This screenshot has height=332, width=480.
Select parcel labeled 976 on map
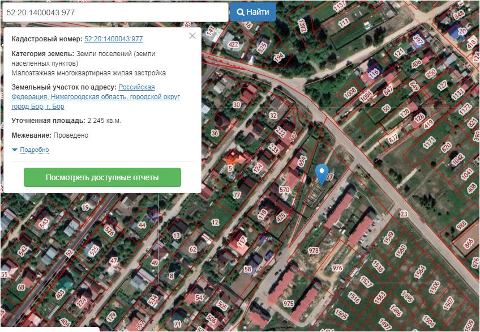coord(337,268)
